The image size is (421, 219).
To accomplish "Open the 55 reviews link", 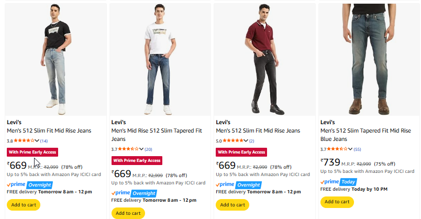I will [x=358, y=149].
